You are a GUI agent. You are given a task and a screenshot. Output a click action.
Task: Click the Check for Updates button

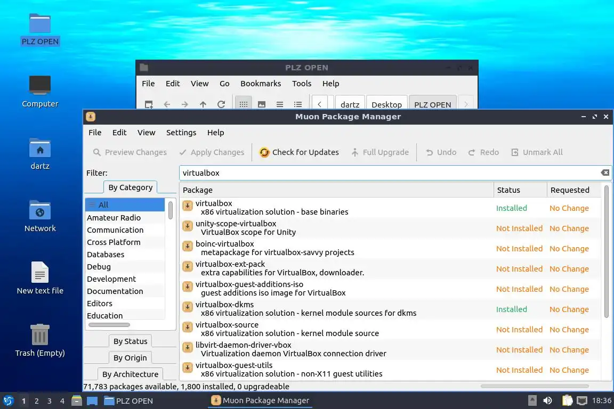[299, 152]
